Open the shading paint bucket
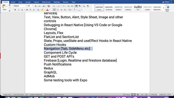Screen dimensions: 174x98 (x=74, y=10)
